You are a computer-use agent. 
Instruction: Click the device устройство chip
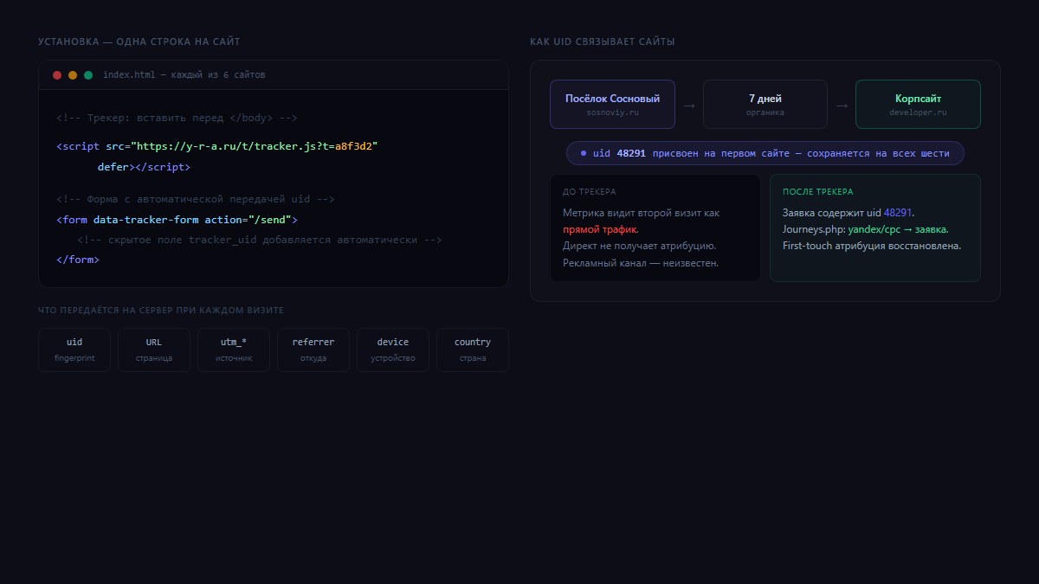393,350
